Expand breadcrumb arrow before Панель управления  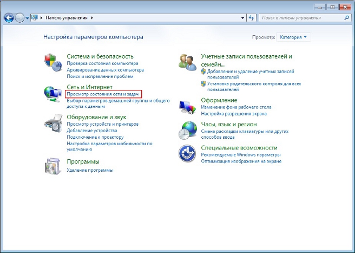point(41,18)
